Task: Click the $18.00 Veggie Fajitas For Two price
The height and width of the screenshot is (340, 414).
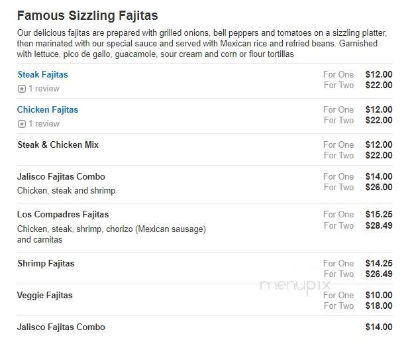Action: click(379, 306)
